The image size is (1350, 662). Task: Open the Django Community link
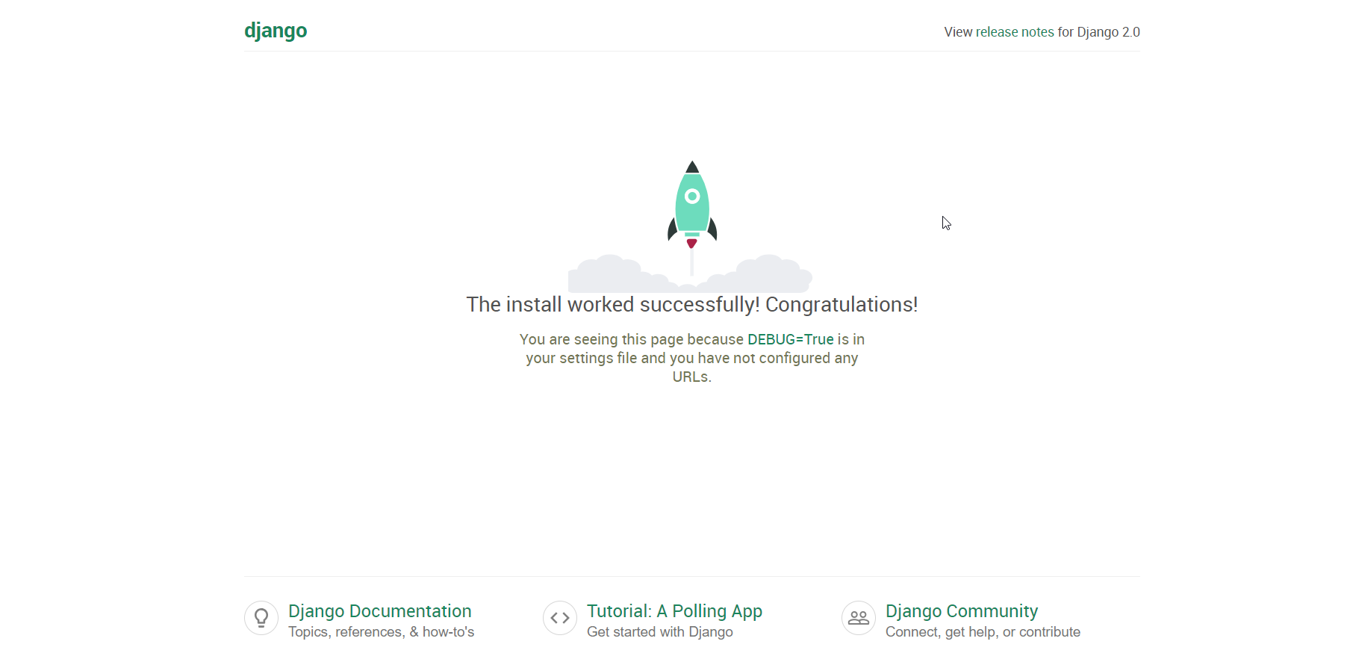click(x=962, y=611)
